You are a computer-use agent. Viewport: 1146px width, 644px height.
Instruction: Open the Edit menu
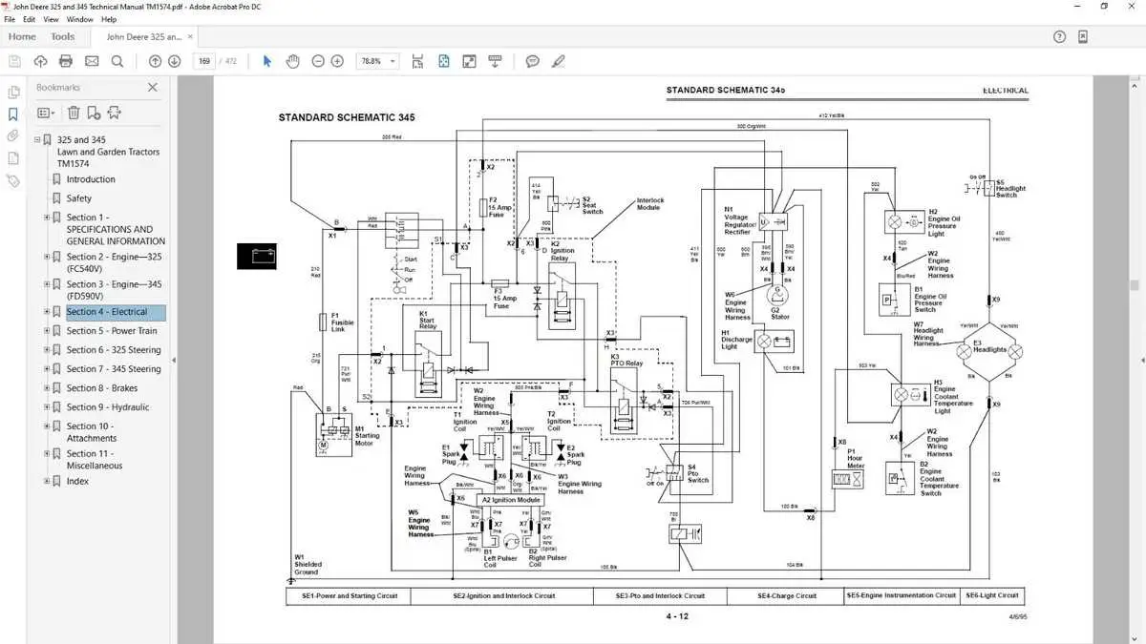click(31, 19)
